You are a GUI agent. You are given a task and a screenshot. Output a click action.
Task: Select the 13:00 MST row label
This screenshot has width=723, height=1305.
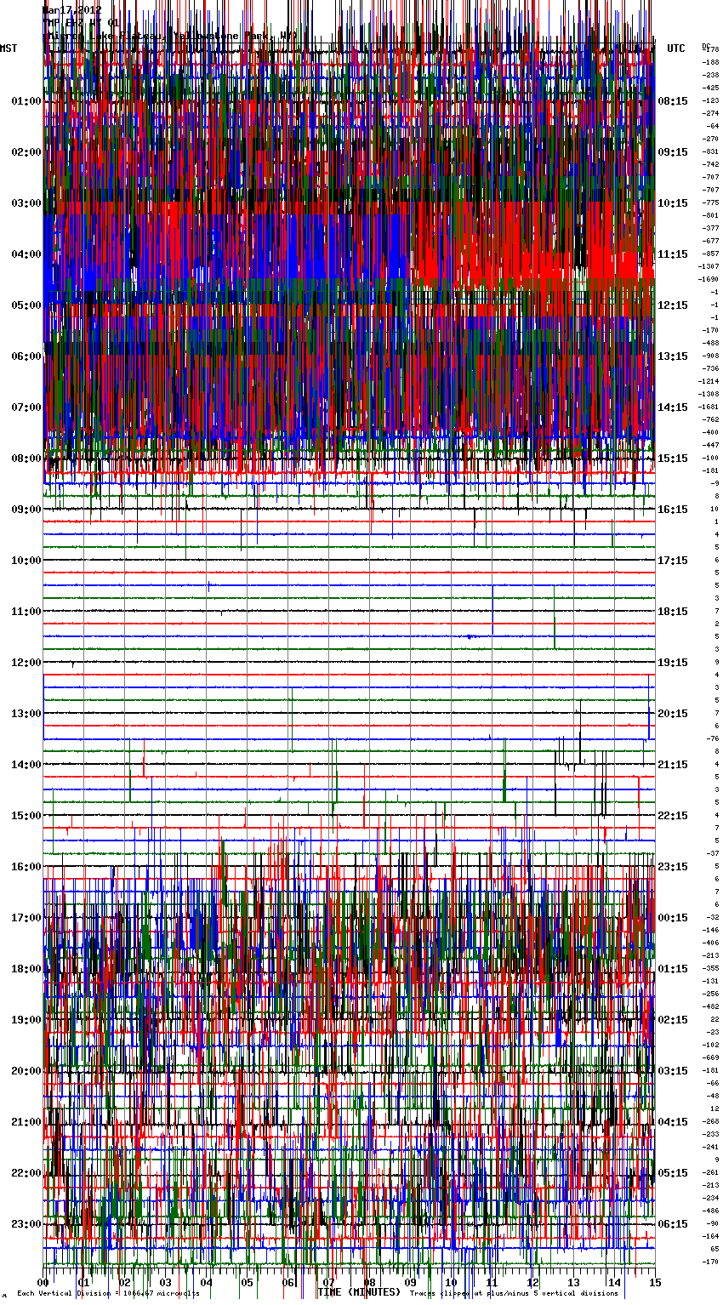pyautogui.click(x=26, y=714)
